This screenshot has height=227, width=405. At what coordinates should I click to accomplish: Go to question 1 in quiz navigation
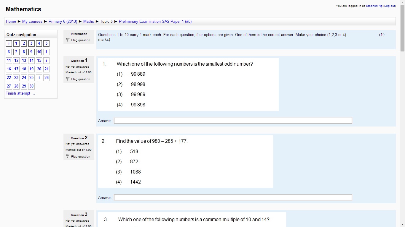click(16, 43)
